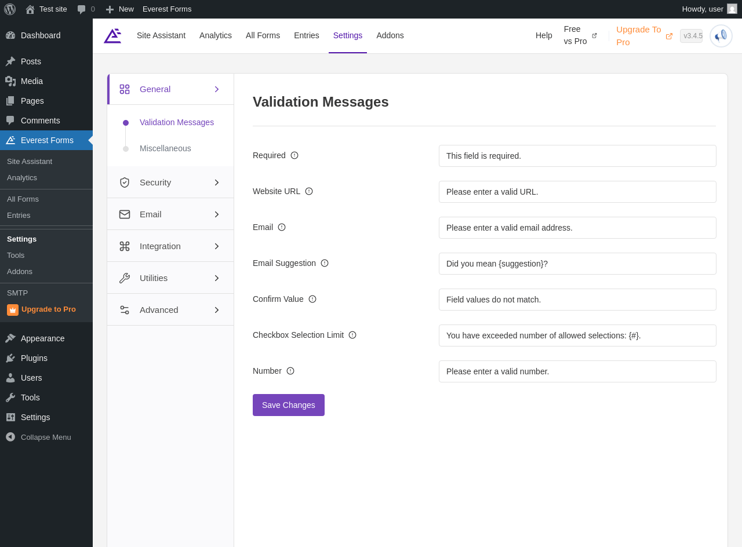This screenshot has width=742, height=547.
Task: Open the Free vs Pro link
Action: click(x=580, y=35)
